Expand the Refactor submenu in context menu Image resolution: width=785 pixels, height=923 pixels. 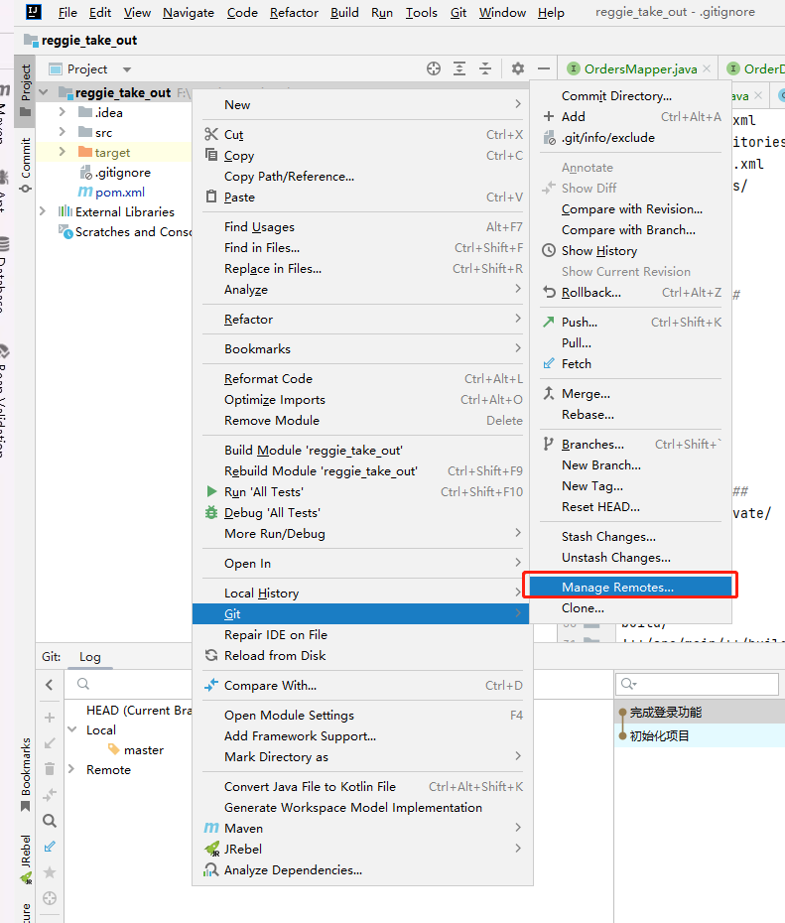pos(362,319)
